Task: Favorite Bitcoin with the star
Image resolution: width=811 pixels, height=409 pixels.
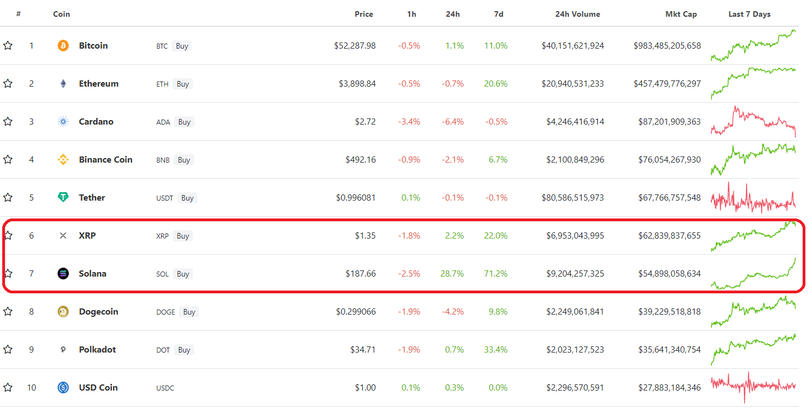Action: [x=8, y=46]
